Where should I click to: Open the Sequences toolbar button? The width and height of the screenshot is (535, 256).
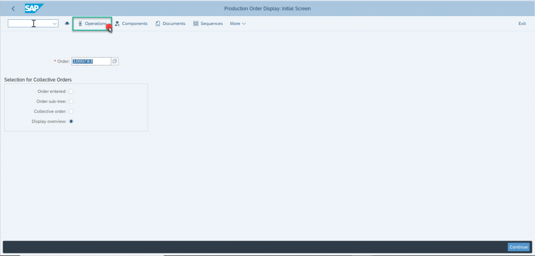coord(208,23)
